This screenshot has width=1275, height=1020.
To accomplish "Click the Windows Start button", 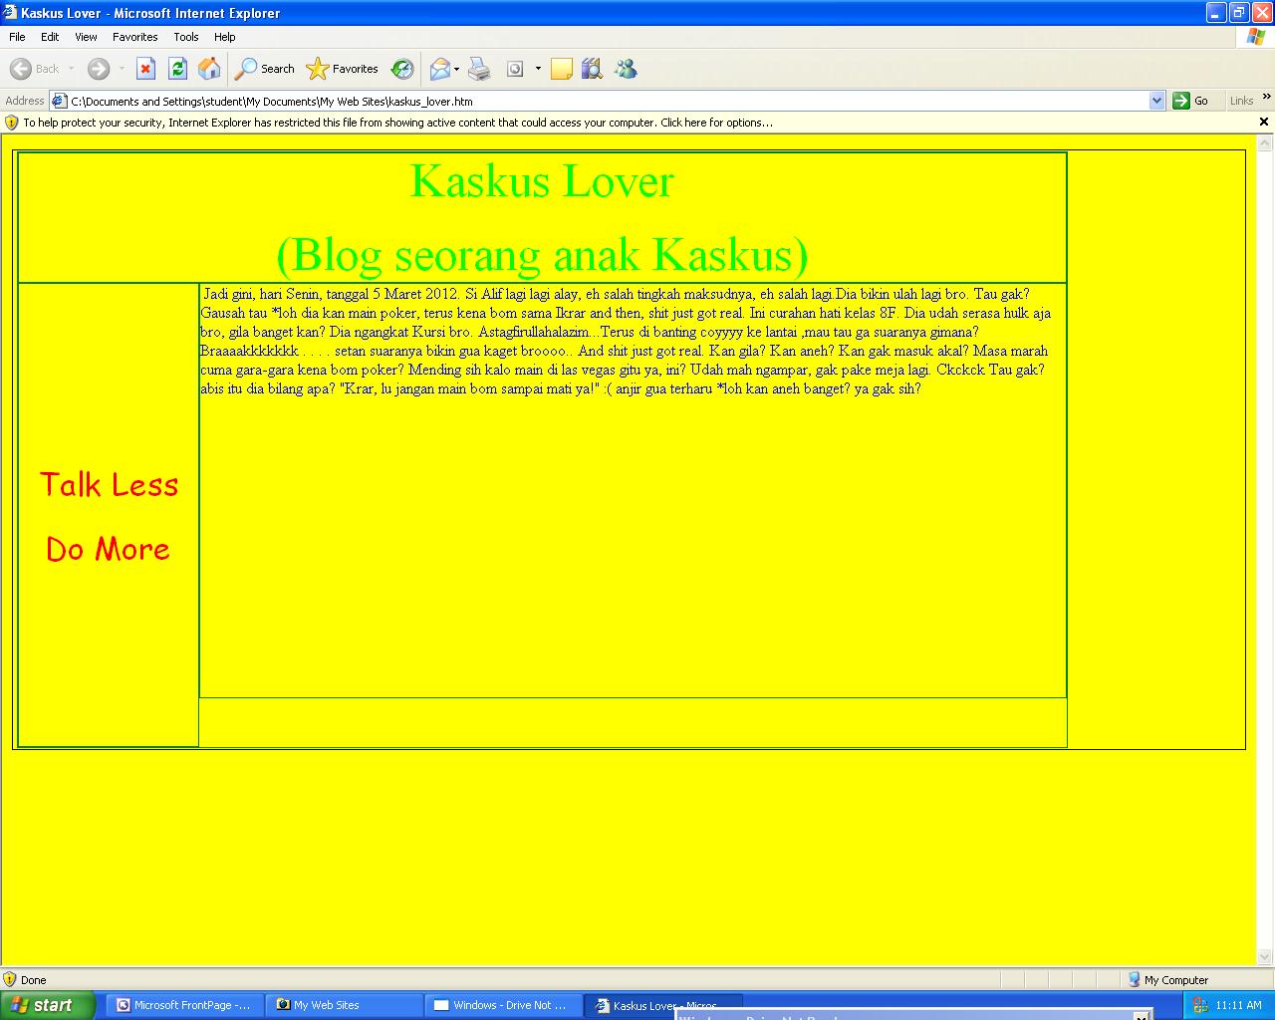I will (47, 1005).
